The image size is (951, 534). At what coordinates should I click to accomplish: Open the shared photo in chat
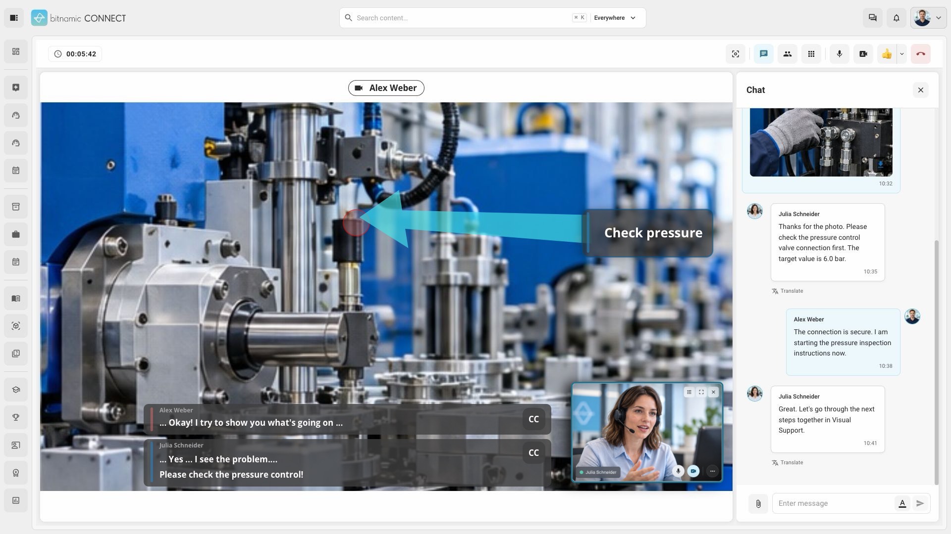point(821,142)
